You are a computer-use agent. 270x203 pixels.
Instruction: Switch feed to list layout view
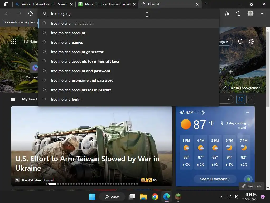pos(250,99)
